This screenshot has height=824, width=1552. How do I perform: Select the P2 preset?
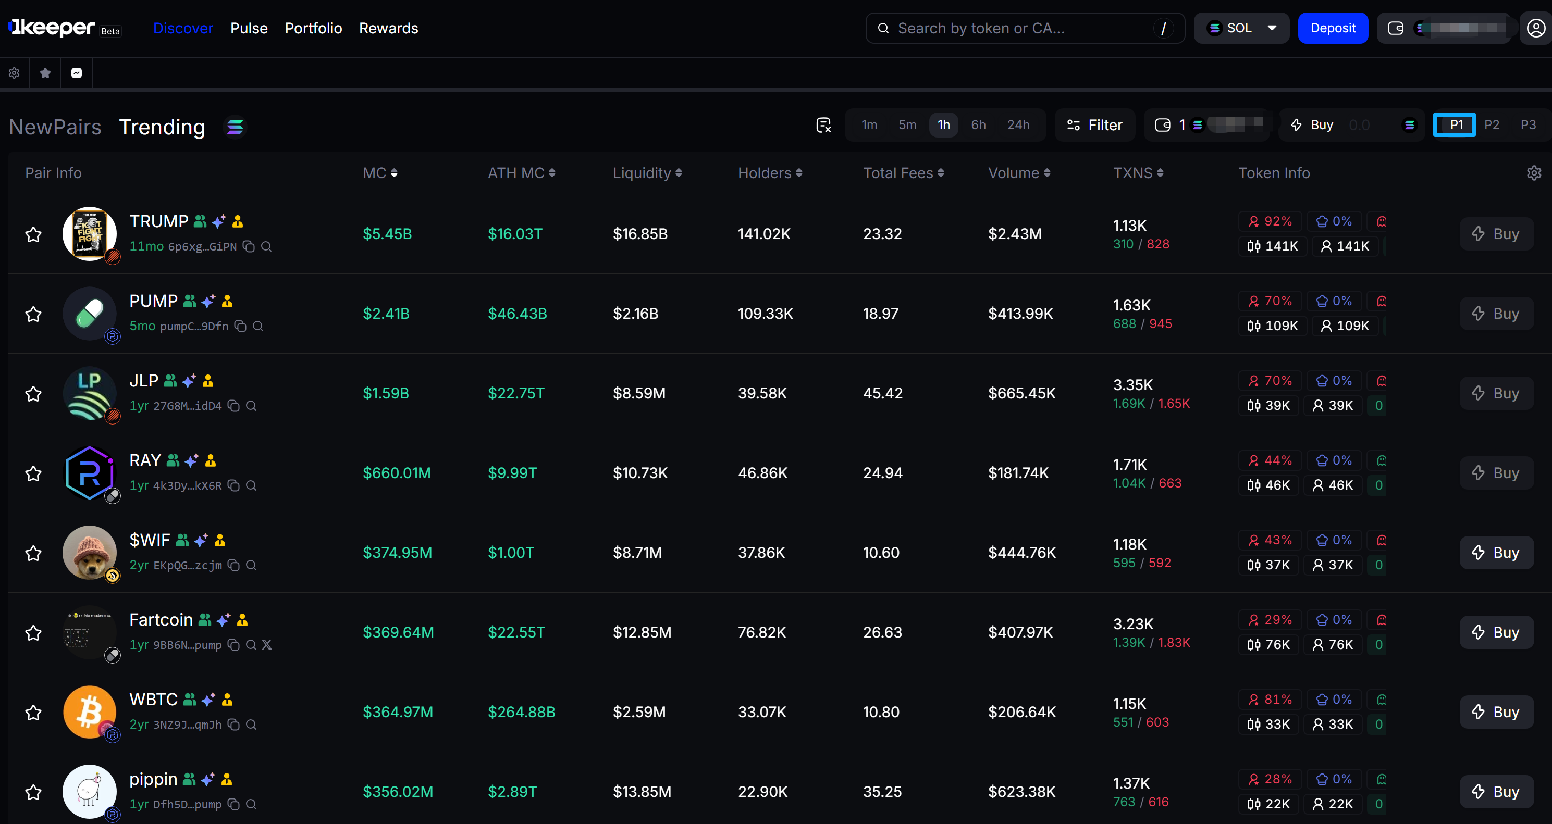[x=1491, y=126]
